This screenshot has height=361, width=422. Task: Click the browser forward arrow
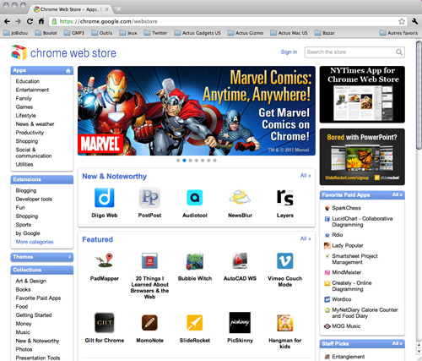(19, 21)
